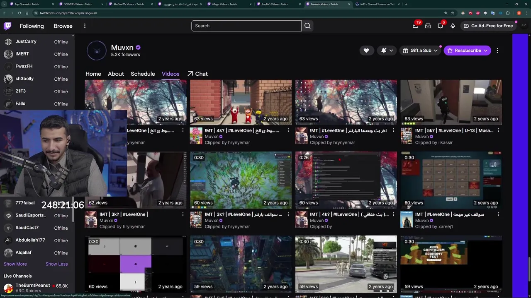The image size is (531, 298).
Task: Open the Capitalism Economy Fest clip thumbnail
Action: pyautogui.click(x=451, y=264)
